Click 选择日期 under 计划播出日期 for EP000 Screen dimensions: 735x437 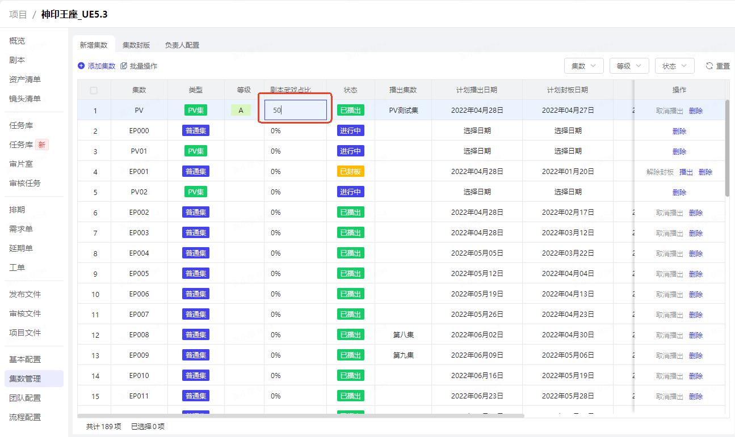pyautogui.click(x=477, y=131)
